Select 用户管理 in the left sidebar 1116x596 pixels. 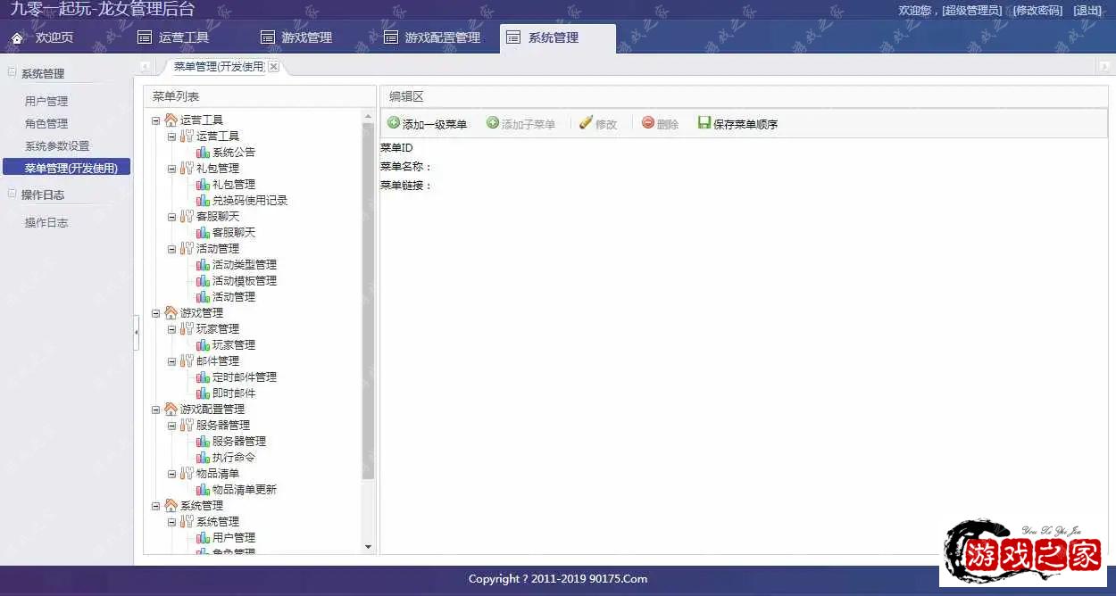[x=46, y=102]
